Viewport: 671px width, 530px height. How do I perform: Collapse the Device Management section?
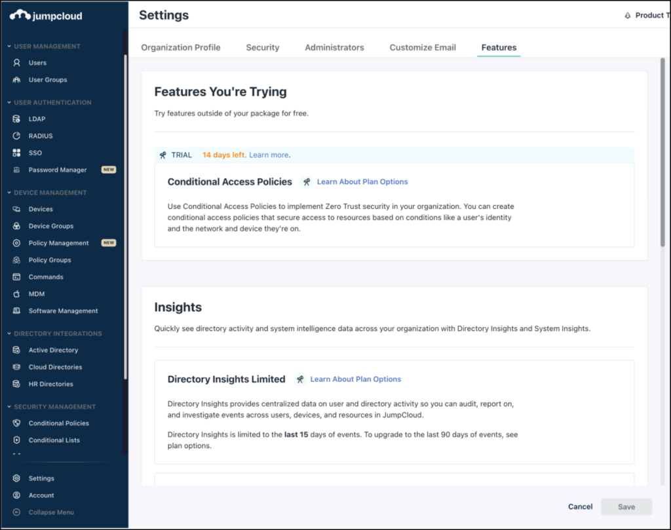pyautogui.click(x=9, y=193)
